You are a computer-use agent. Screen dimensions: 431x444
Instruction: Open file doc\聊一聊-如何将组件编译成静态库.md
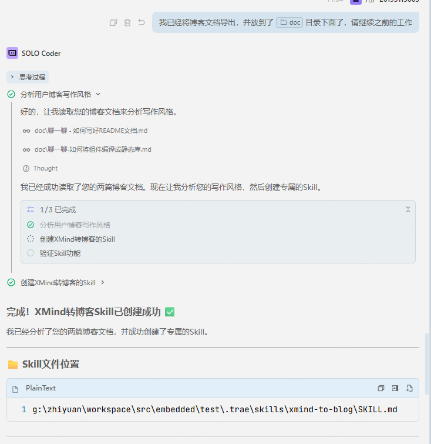tap(93, 149)
